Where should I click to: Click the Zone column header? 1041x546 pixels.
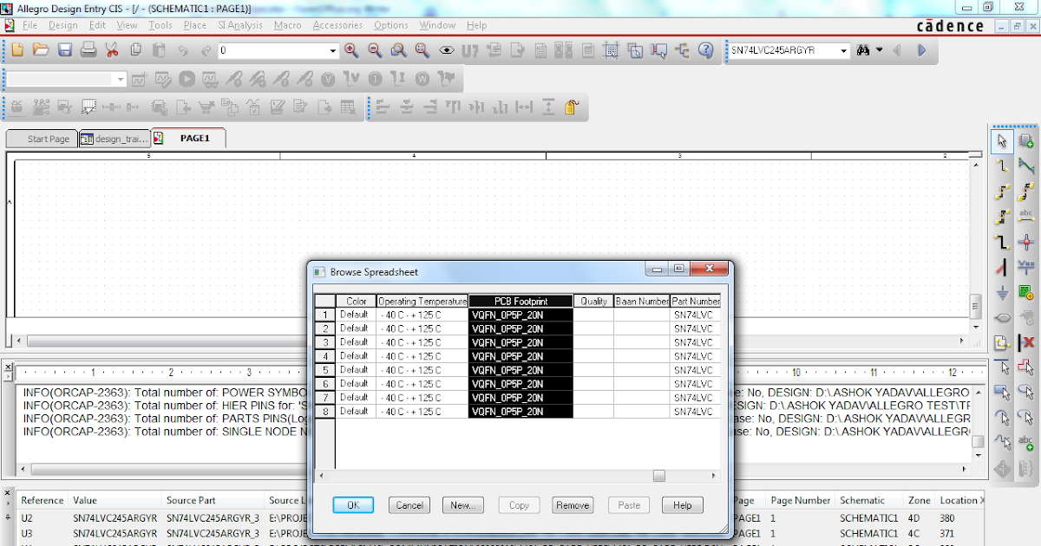pyautogui.click(x=918, y=500)
